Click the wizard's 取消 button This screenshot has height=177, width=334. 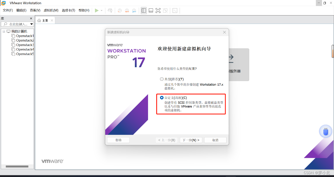tap(215, 140)
